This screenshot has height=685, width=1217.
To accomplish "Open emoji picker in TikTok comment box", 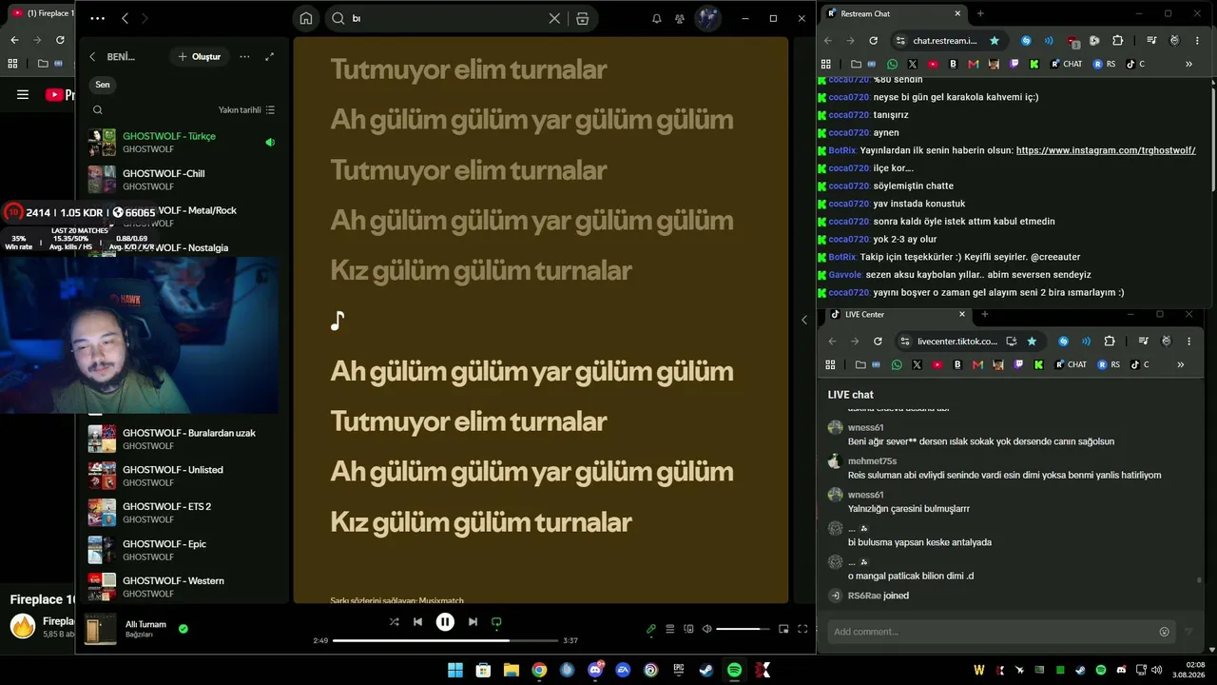I will (1165, 632).
